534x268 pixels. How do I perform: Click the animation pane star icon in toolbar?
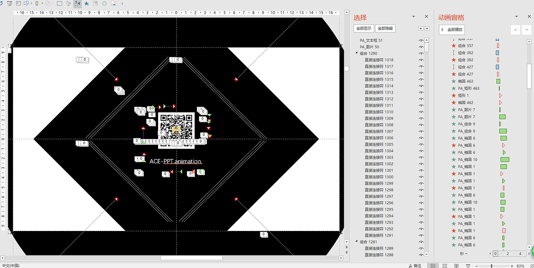86,3
